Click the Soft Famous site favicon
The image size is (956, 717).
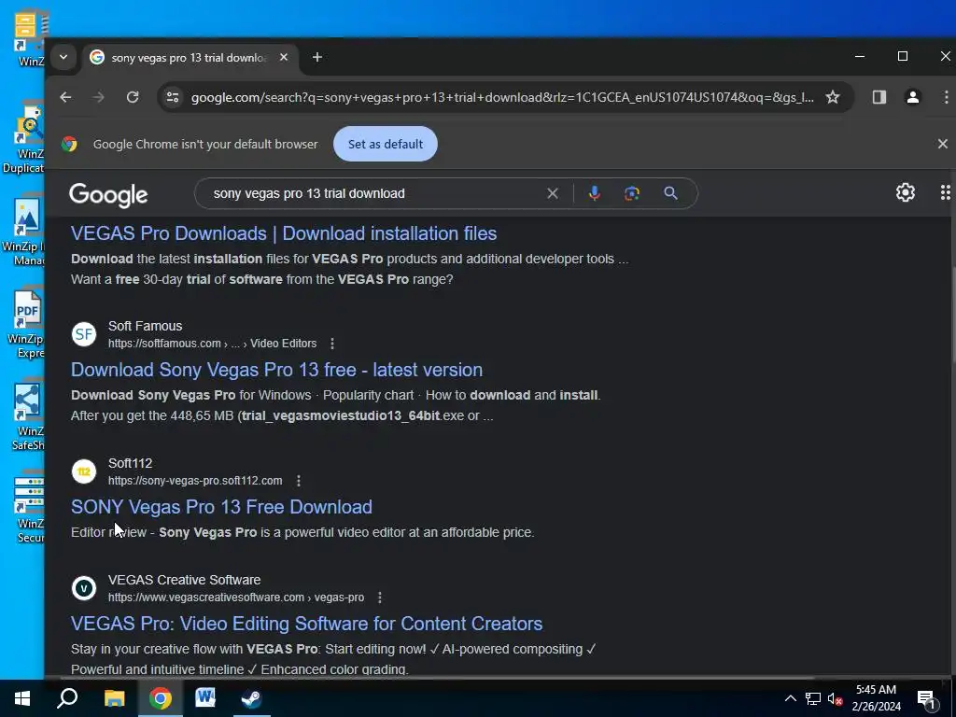pyautogui.click(x=84, y=334)
